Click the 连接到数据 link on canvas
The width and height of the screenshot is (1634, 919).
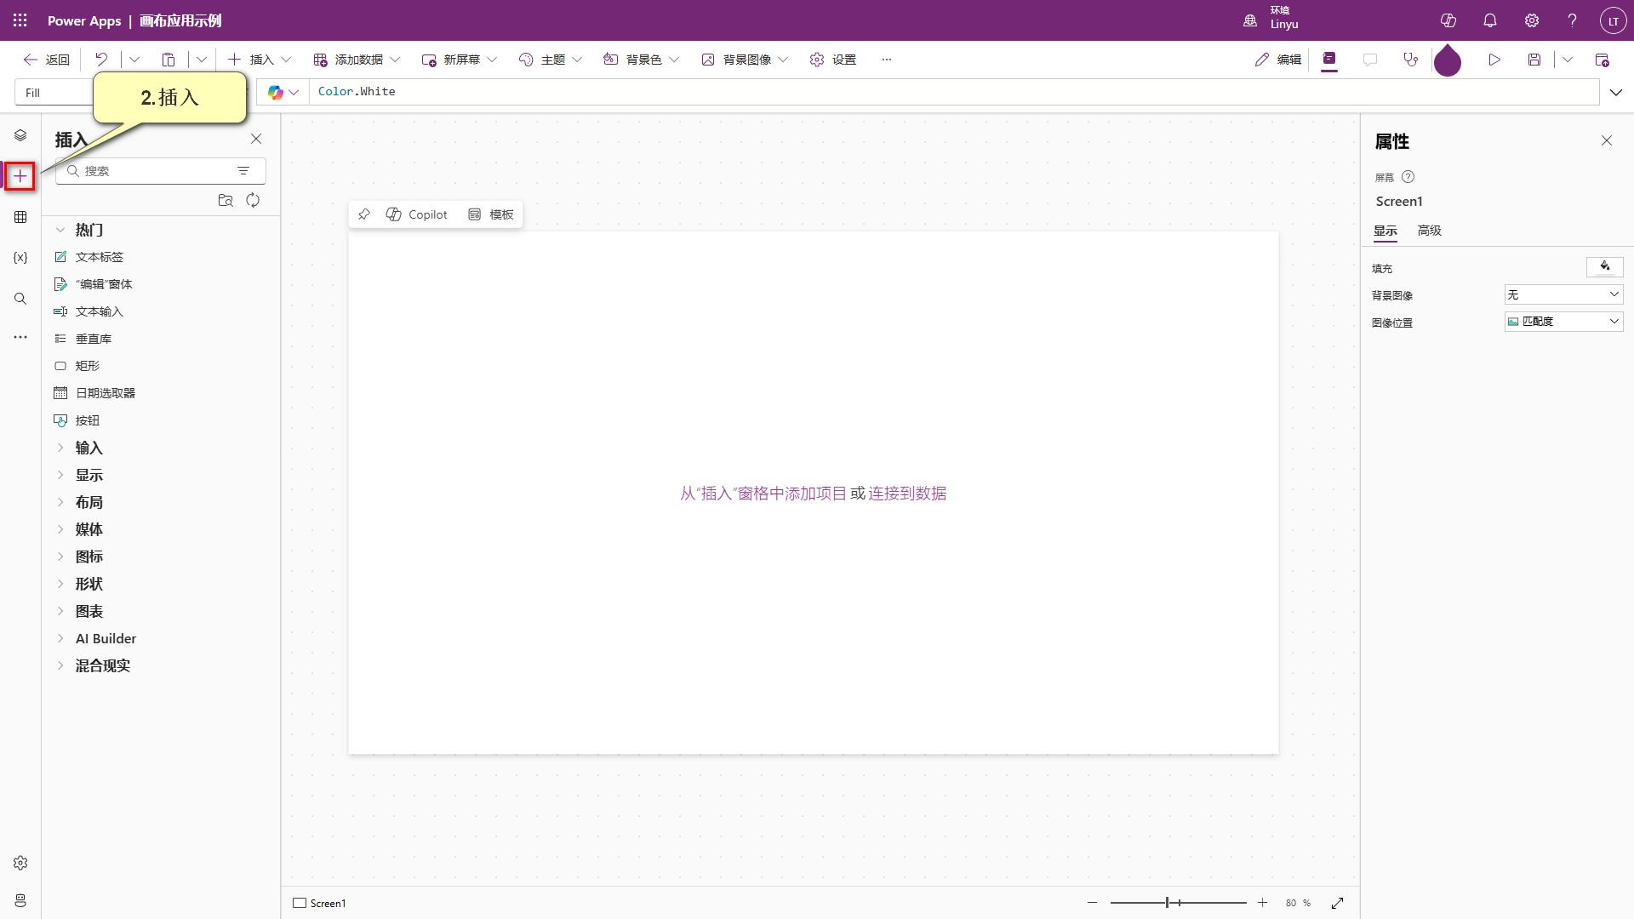907,494
